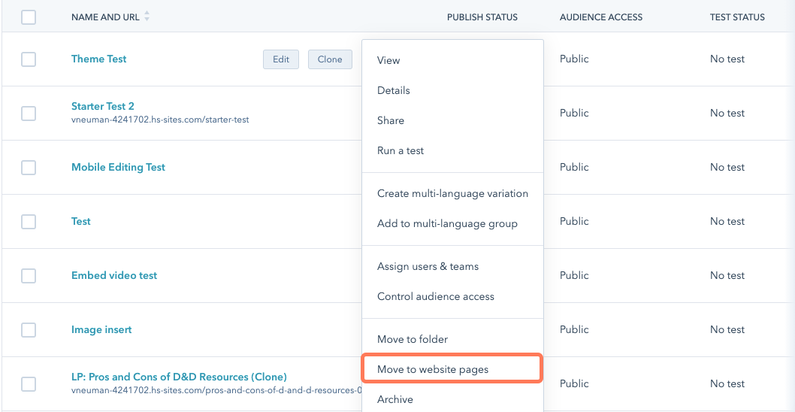
Task: Sort pages using the Name and URL arrows
Action: (147, 17)
